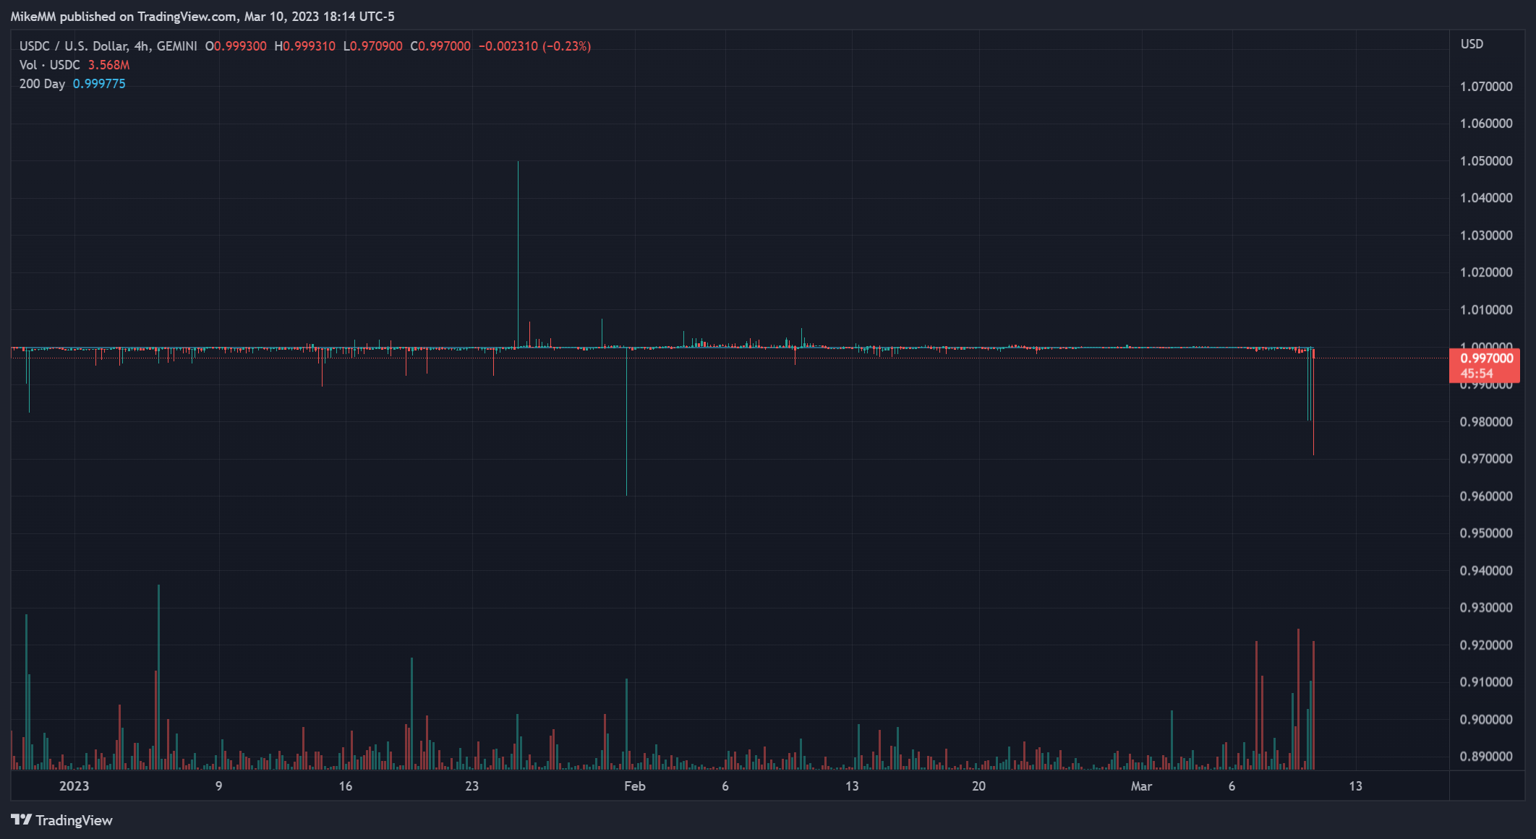This screenshot has width=1536, height=839.
Task: Click the 0.960000 price axis label
Action: tap(1486, 496)
